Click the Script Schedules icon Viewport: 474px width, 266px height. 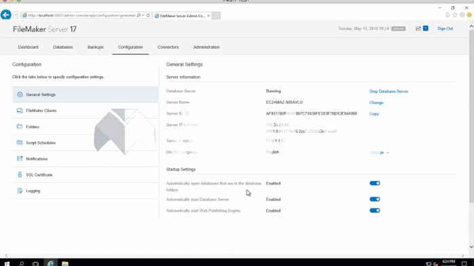coord(20,142)
